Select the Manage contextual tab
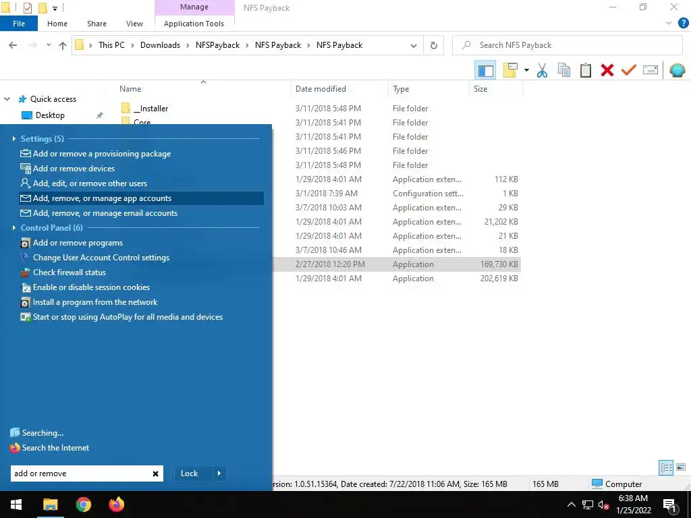Screen dimensions: 691x518 click(x=194, y=7)
